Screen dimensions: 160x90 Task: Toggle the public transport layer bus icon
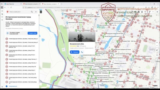tap(142, 12)
